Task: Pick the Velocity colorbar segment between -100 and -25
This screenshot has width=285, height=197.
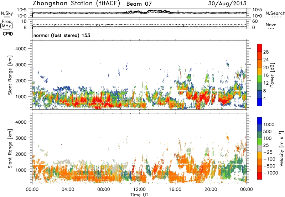Action: coord(260,155)
